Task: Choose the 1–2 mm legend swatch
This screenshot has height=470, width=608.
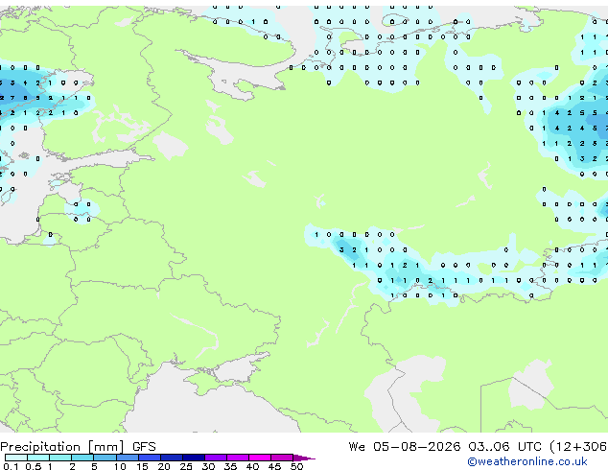Action: (60, 458)
